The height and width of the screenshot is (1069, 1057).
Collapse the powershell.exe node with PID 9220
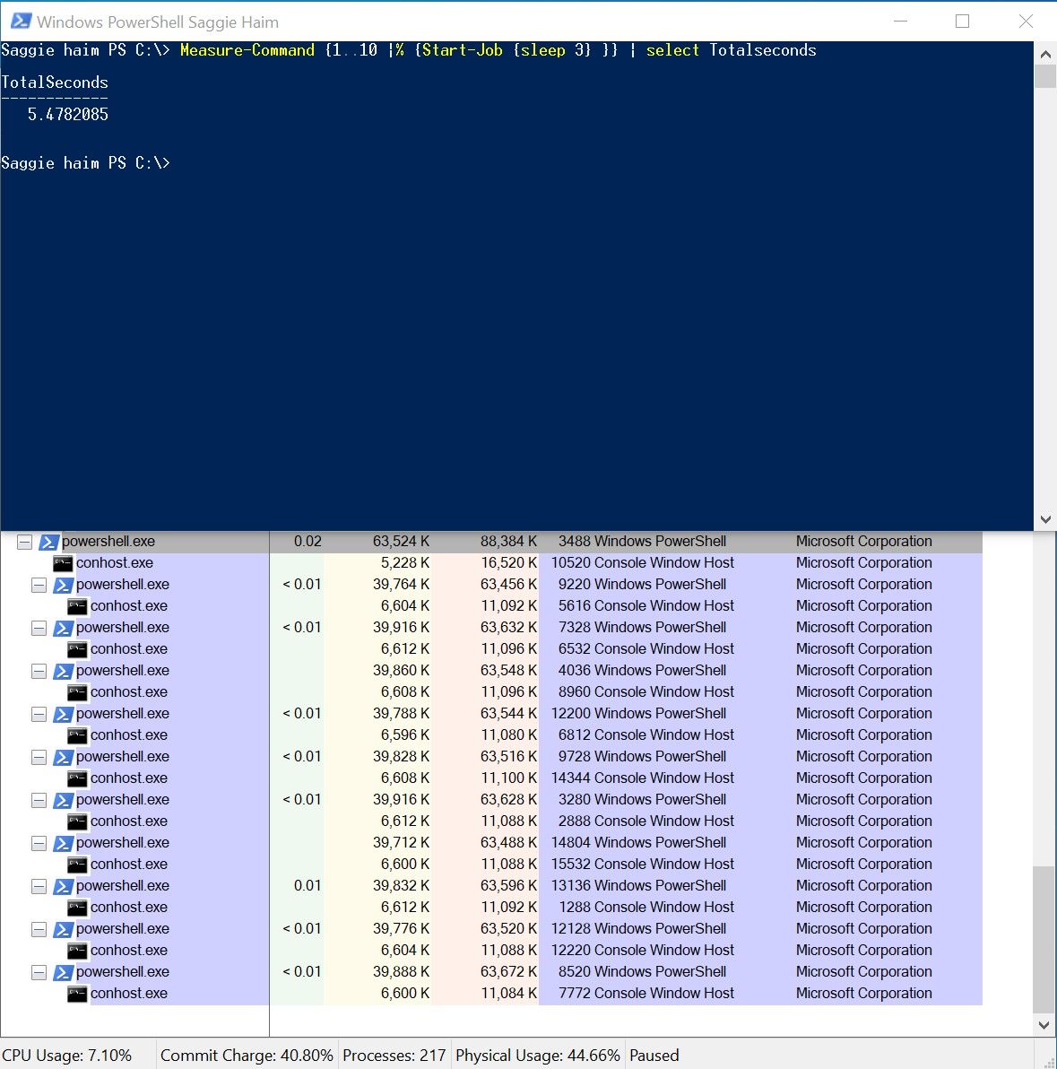tap(39, 585)
